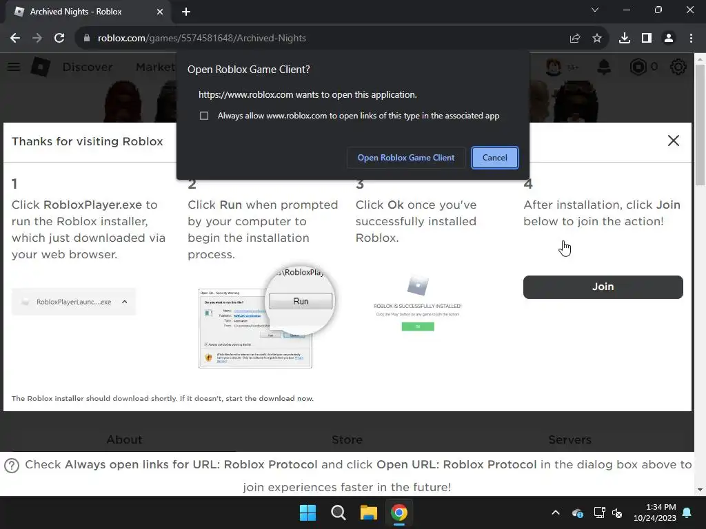This screenshot has height=529, width=706.
Task: Click the Join button
Action: pos(603,287)
